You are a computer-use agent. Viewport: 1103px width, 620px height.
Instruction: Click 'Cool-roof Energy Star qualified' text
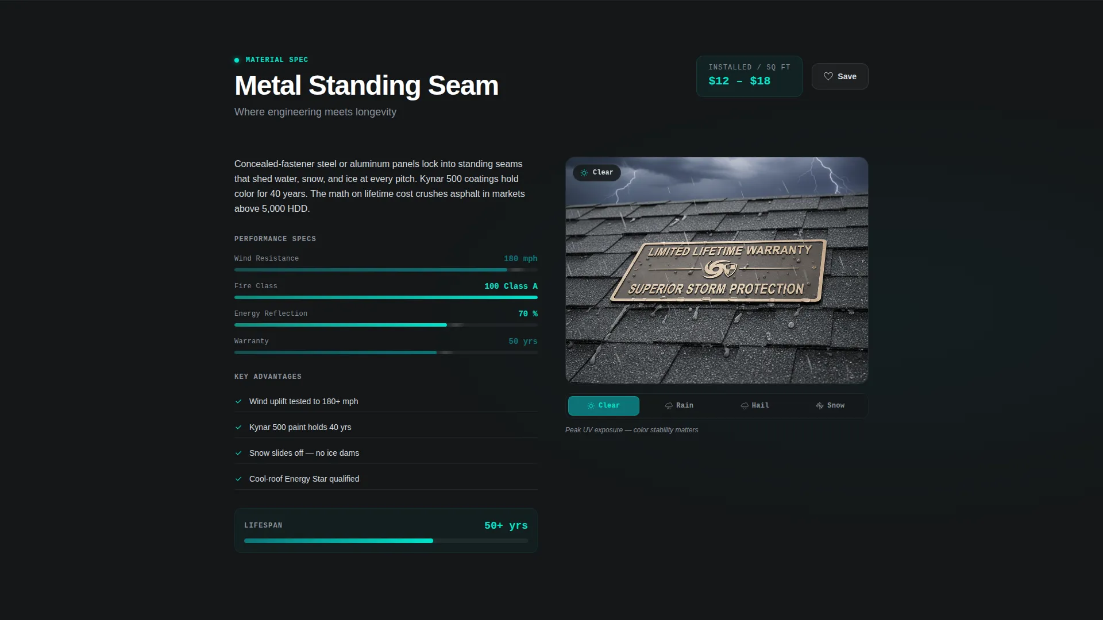(304, 479)
